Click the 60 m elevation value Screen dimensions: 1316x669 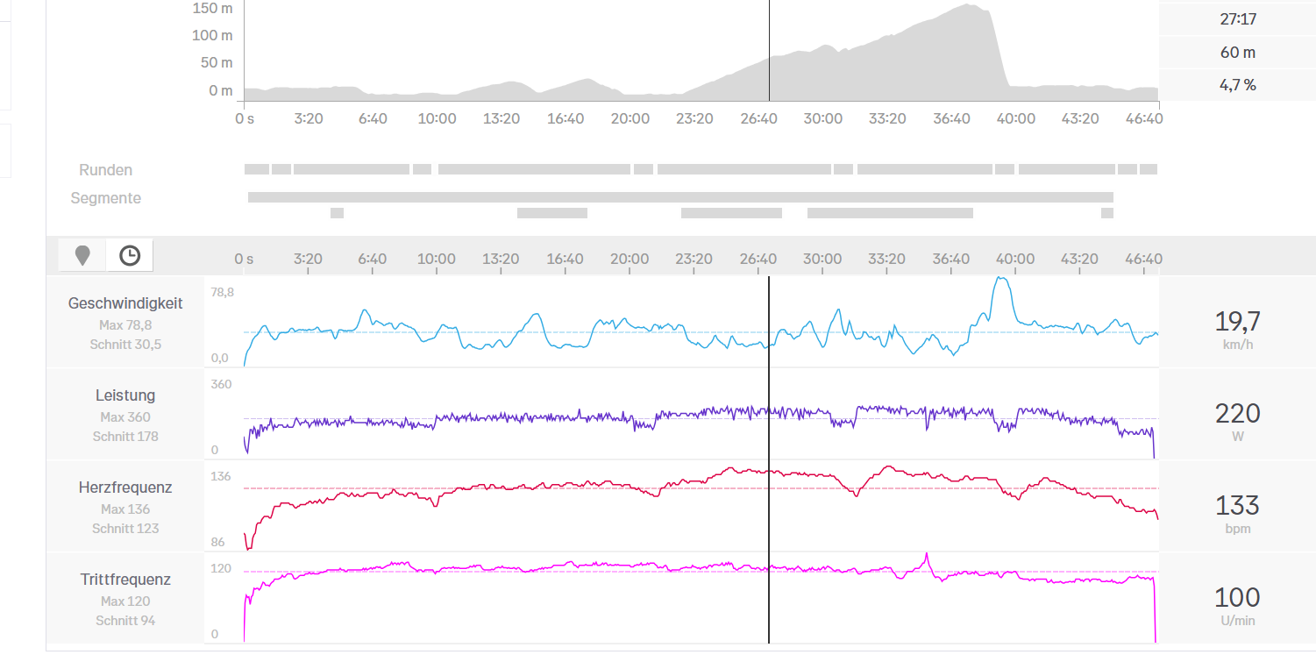(x=1237, y=52)
